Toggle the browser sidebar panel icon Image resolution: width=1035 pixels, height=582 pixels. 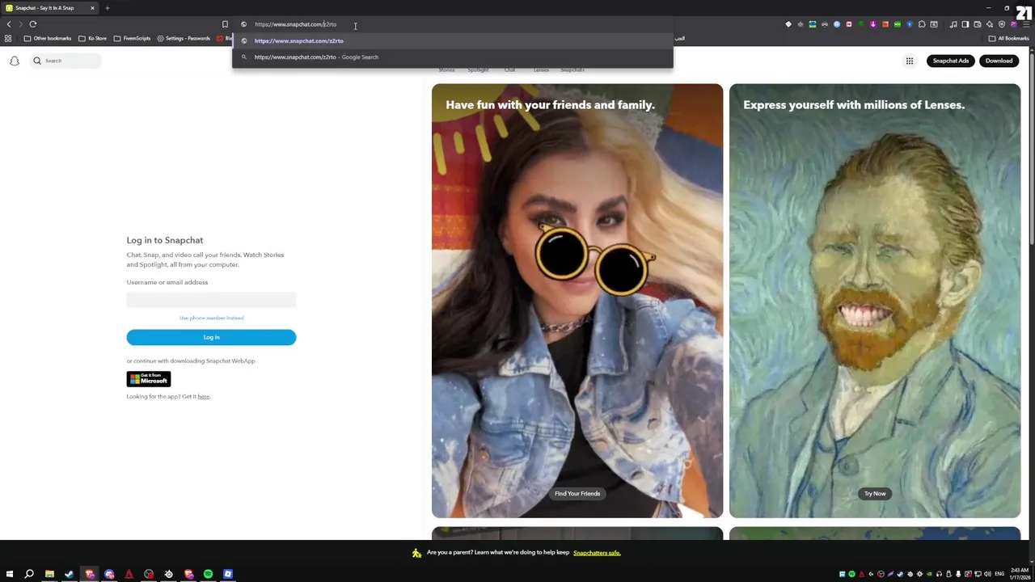(x=965, y=24)
